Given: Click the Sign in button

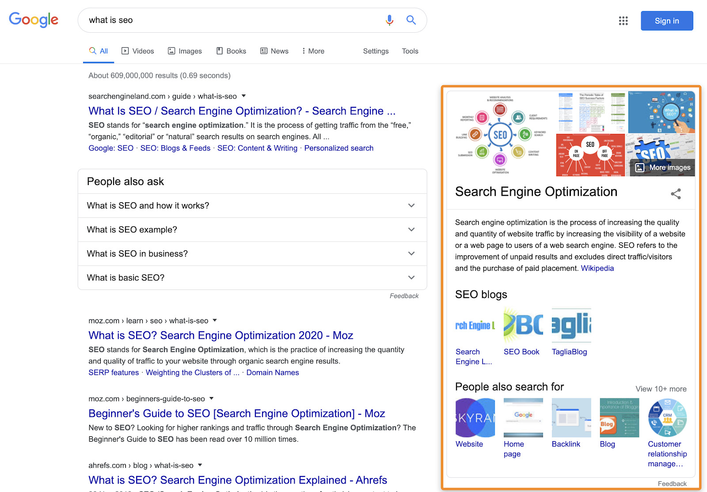Looking at the screenshot, I should point(666,20).
